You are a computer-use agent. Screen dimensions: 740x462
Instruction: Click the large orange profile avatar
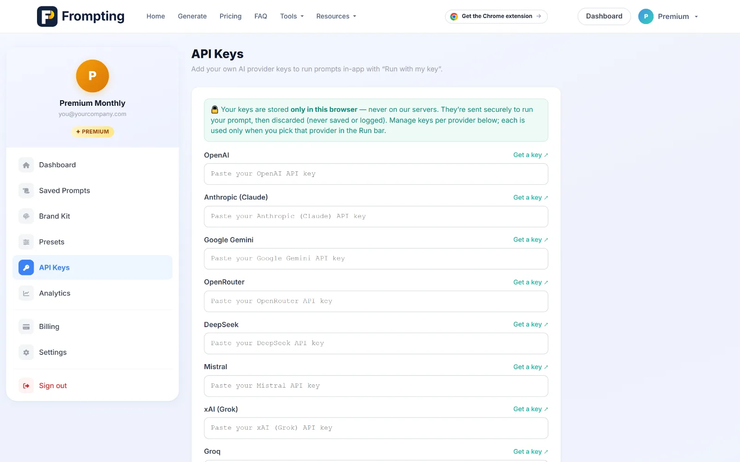point(92,76)
